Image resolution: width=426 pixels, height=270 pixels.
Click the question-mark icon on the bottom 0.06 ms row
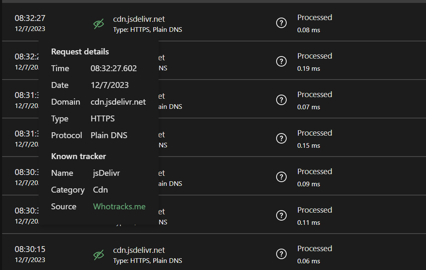click(x=281, y=254)
